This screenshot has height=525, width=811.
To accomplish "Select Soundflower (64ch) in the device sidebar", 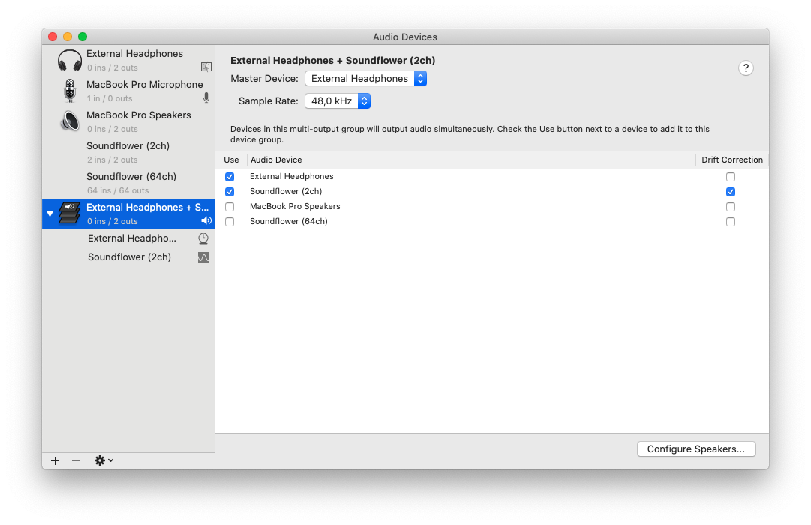I will [x=131, y=182].
